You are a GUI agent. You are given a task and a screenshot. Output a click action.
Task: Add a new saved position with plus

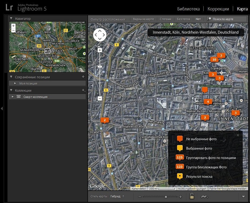83,77
